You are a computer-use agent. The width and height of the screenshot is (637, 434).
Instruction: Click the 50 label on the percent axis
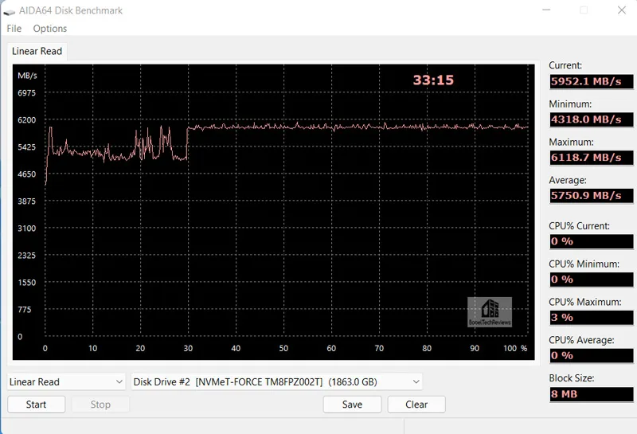pos(283,348)
